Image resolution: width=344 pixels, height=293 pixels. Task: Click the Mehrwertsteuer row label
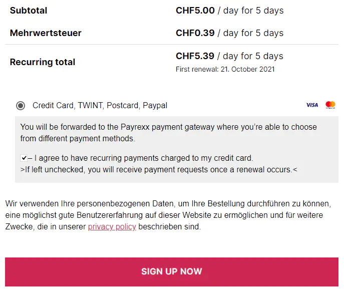pyautogui.click(x=46, y=33)
